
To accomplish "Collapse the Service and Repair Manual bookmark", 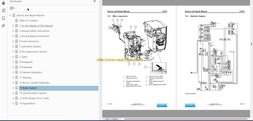I will 11,15.
